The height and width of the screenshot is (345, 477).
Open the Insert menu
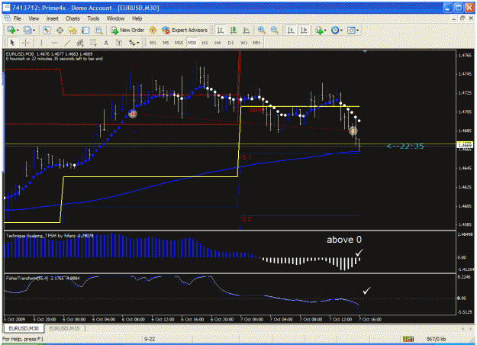click(x=53, y=18)
